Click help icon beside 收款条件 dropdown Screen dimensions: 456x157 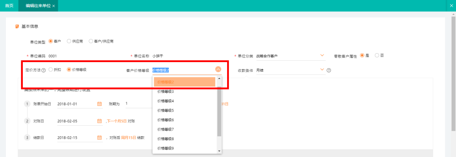click(x=329, y=70)
